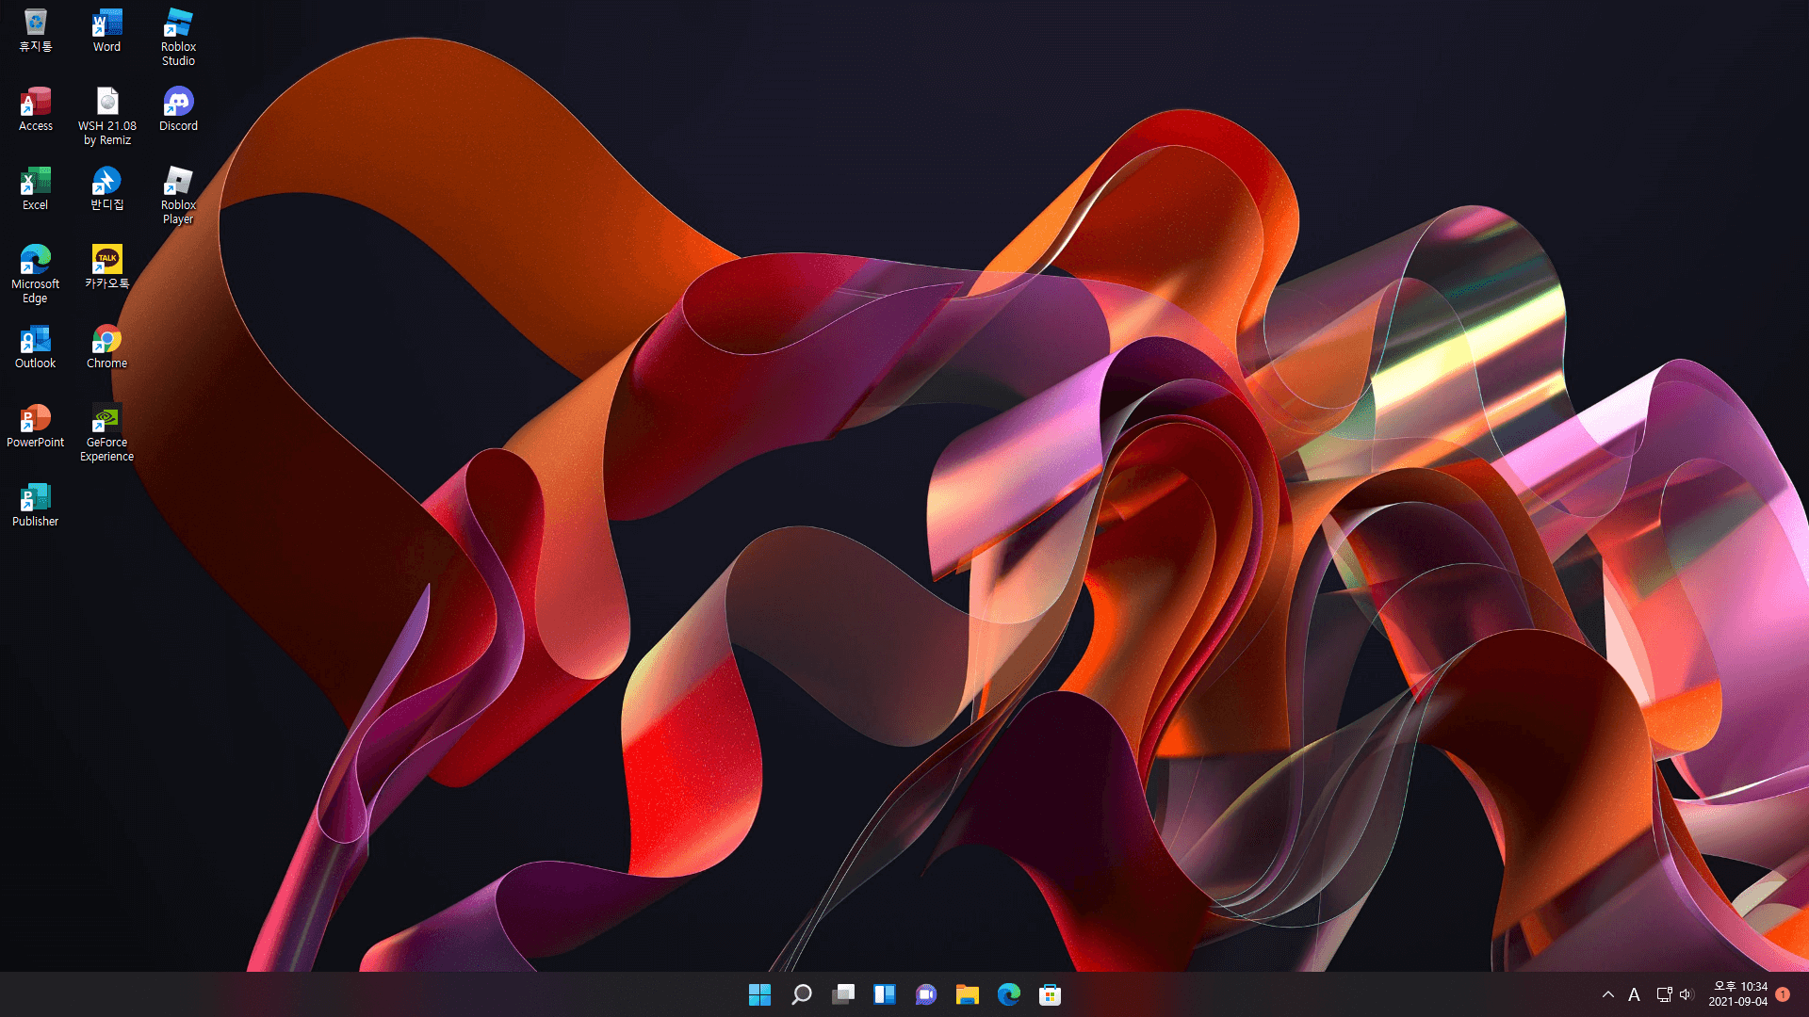Open taskbar Search
Viewport: 1809px width, 1017px height.
click(x=802, y=994)
